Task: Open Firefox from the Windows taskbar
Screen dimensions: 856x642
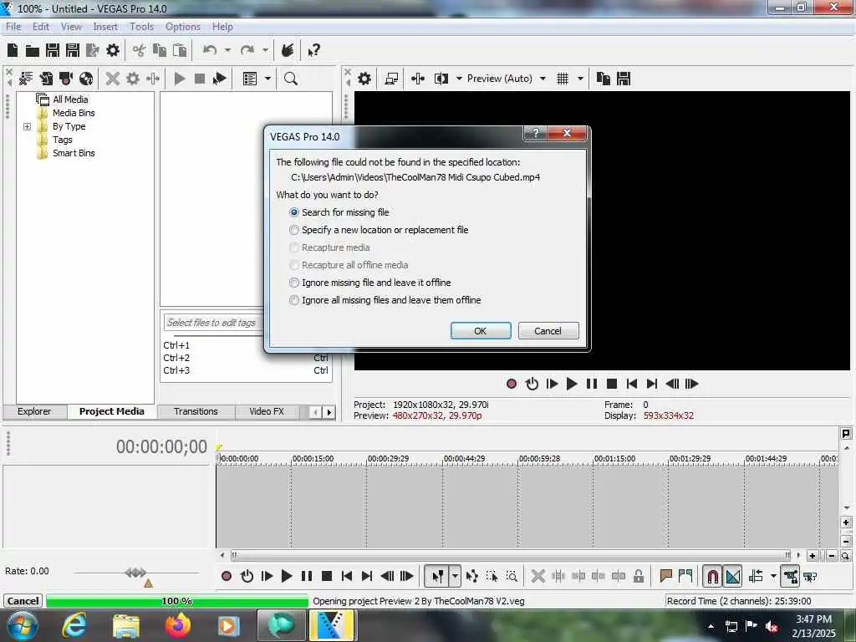Action: point(178,625)
